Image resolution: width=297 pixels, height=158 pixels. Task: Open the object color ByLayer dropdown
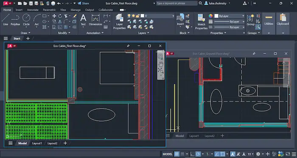click(230, 16)
